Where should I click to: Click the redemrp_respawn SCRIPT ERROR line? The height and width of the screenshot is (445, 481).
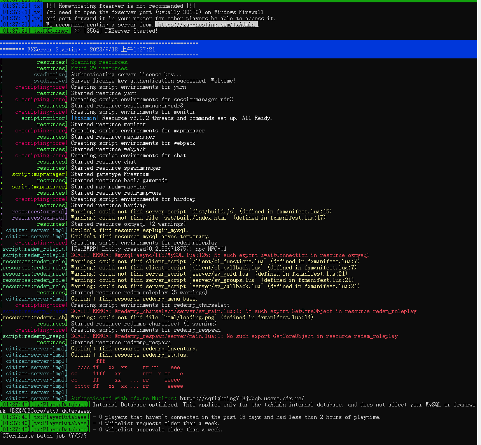click(234, 336)
